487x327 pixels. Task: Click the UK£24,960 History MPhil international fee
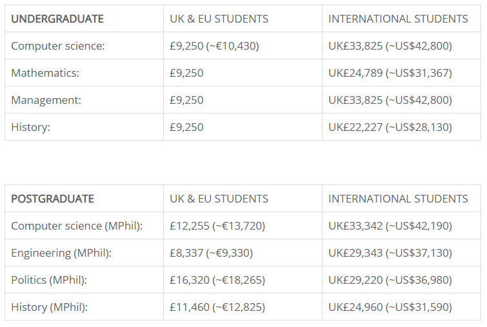click(390, 307)
